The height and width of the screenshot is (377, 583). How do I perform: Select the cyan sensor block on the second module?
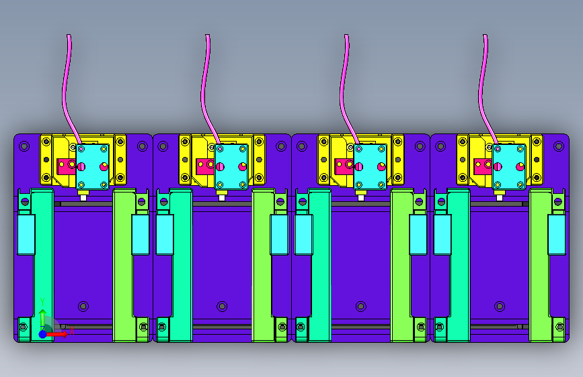tap(231, 166)
